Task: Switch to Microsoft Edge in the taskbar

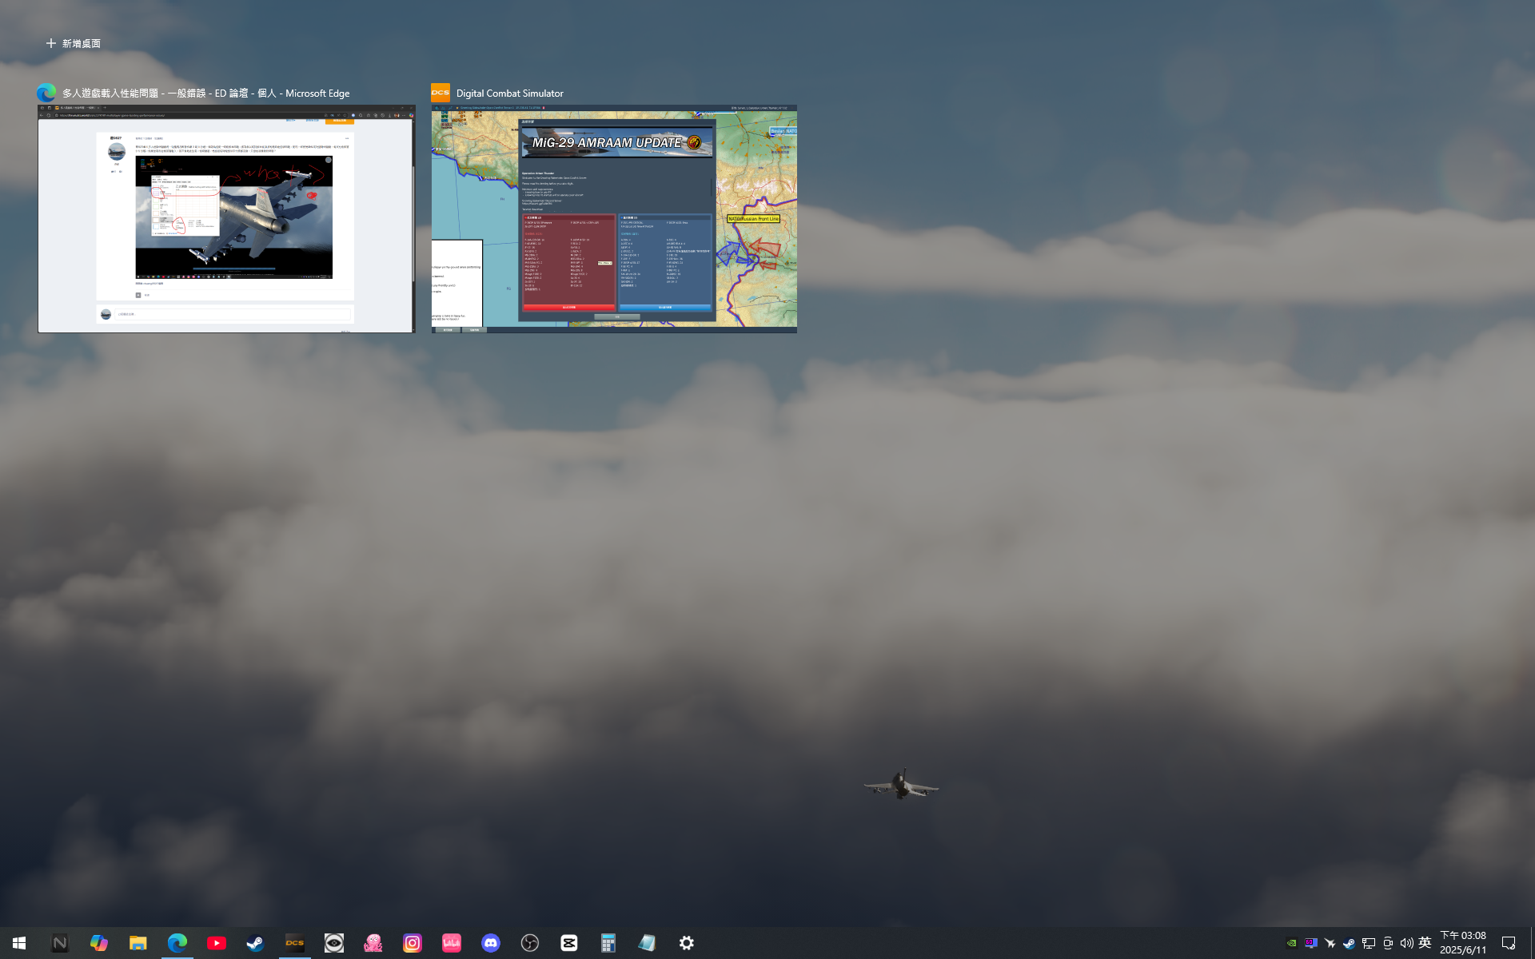Action: 177,943
